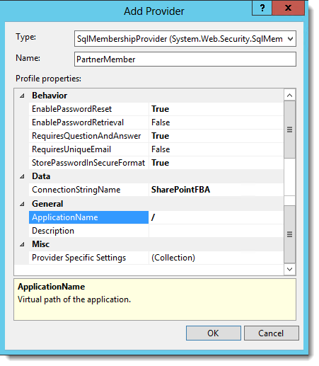Collapse the Misc category
Screen dimensions: 319x366
pos(22,244)
